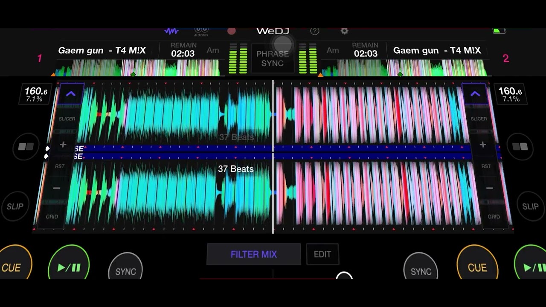
Task: Tap deck 1 REMAIN time display
Action: click(x=183, y=50)
